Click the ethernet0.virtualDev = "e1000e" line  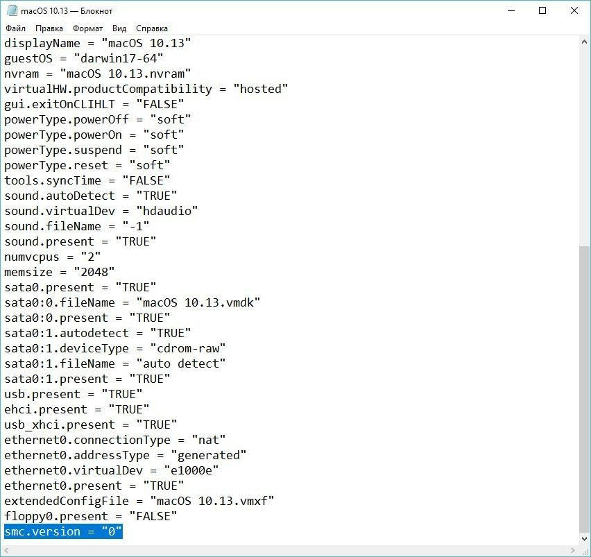(x=111, y=470)
